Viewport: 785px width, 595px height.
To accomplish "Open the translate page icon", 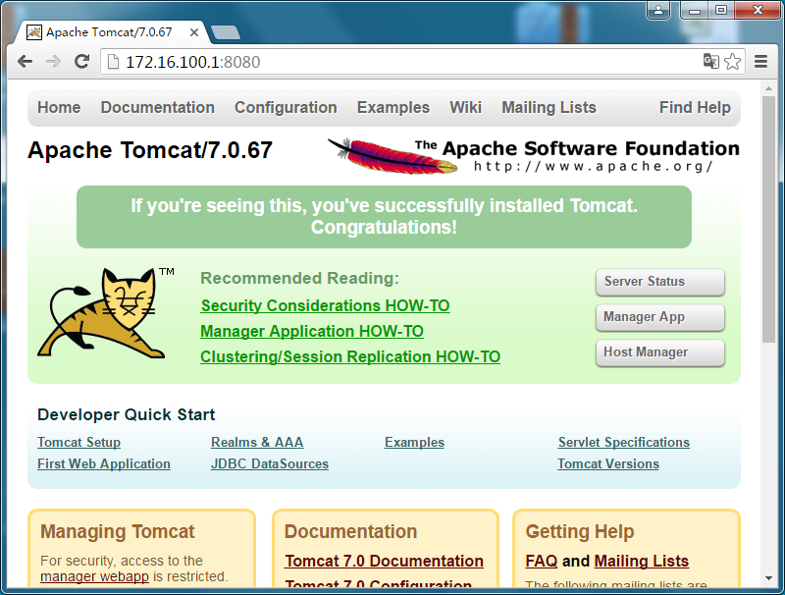I will coord(710,61).
